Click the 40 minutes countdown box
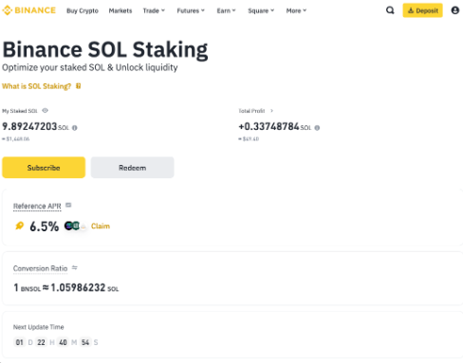The width and height of the screenshot is (463, 363). click(63, 342)
